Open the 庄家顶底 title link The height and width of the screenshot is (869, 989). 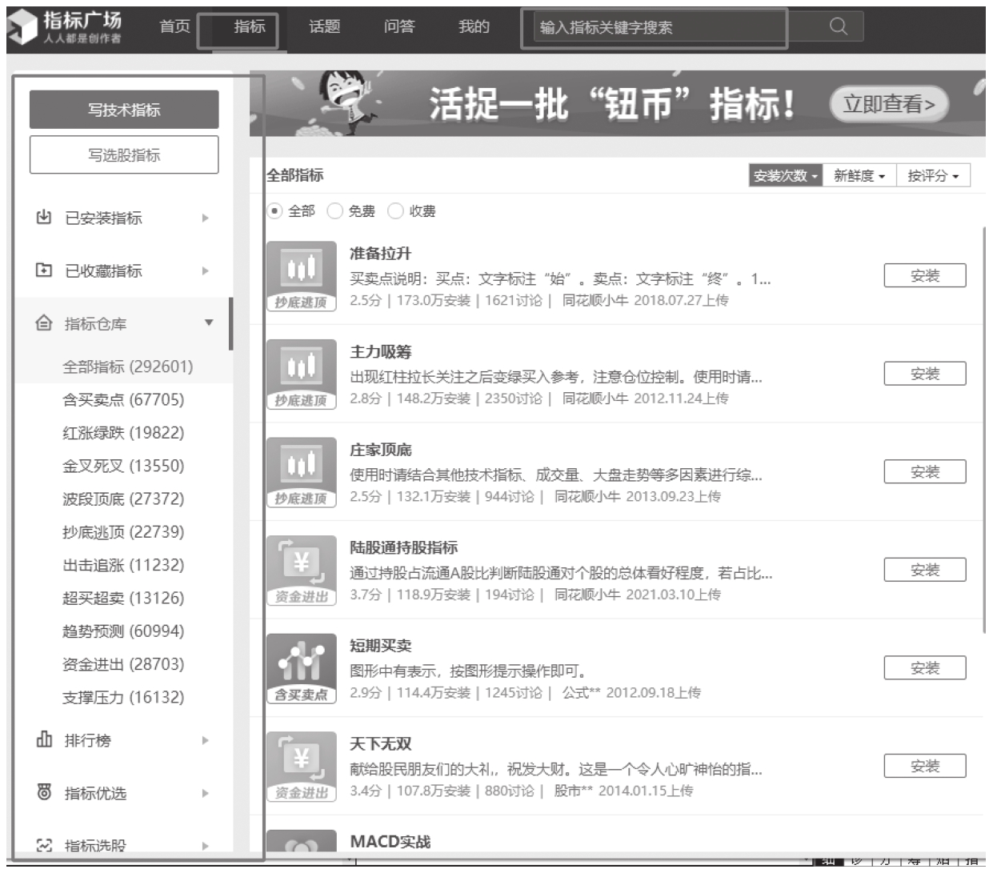(x=380, y=450)
